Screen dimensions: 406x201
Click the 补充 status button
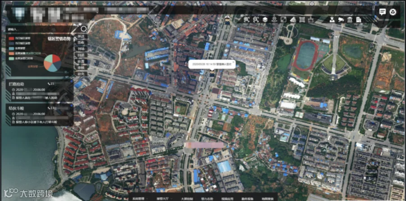(81, 74)
